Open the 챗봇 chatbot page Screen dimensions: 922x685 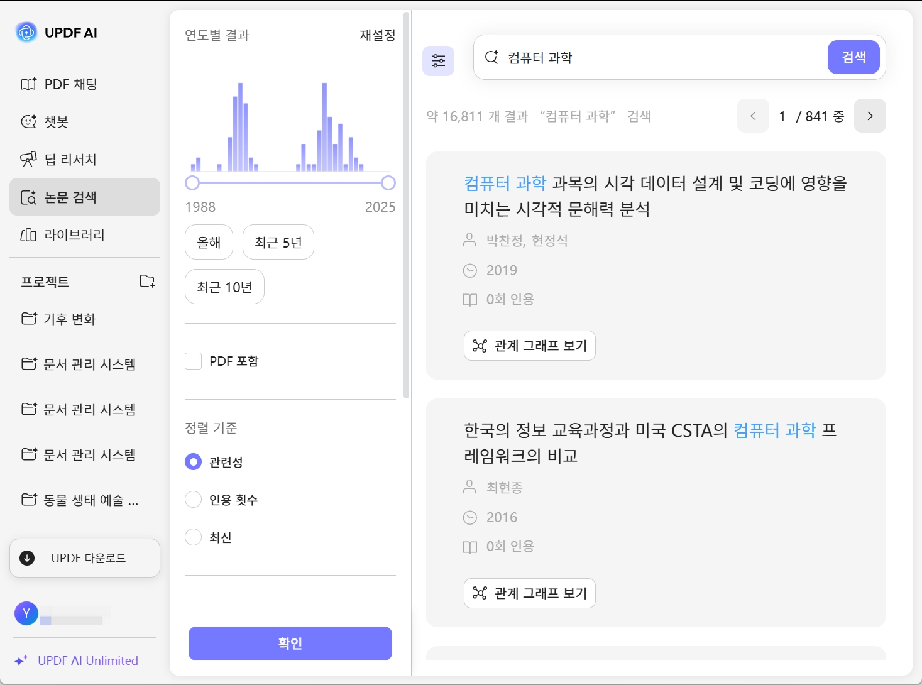56,122
